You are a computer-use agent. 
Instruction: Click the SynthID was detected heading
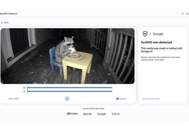[157, 42]
